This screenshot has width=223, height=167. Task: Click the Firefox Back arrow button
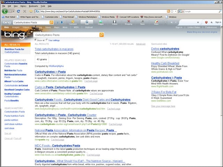pos(5,11)
